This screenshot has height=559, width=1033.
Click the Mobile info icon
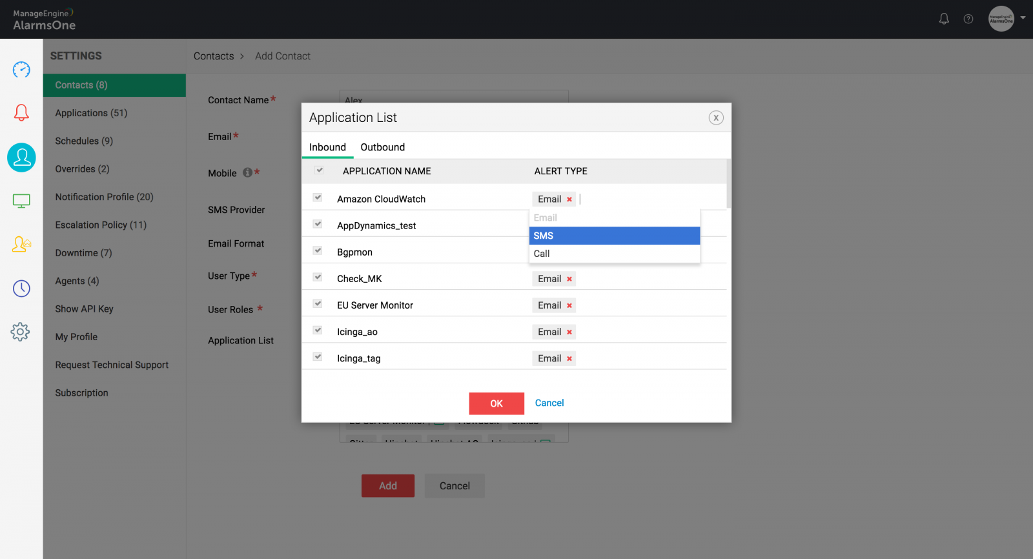[x=247, y=172]
